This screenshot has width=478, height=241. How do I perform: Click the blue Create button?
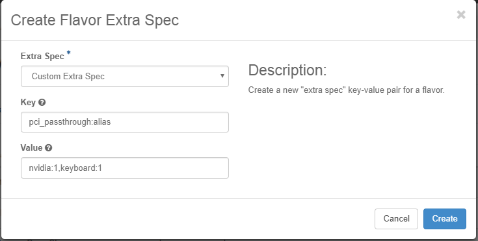point(445,219)
